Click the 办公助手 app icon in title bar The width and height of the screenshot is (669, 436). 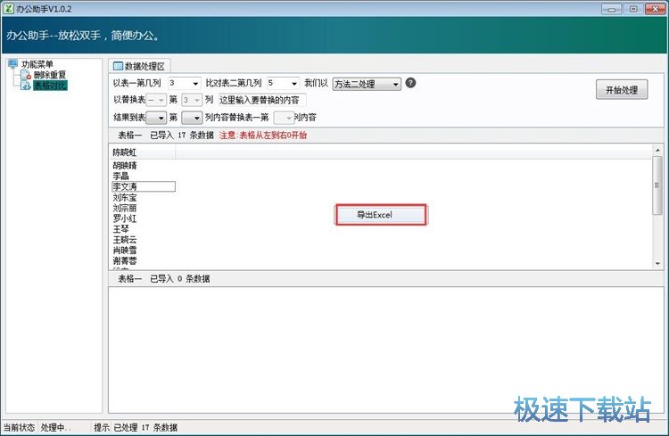coord(8,9)
